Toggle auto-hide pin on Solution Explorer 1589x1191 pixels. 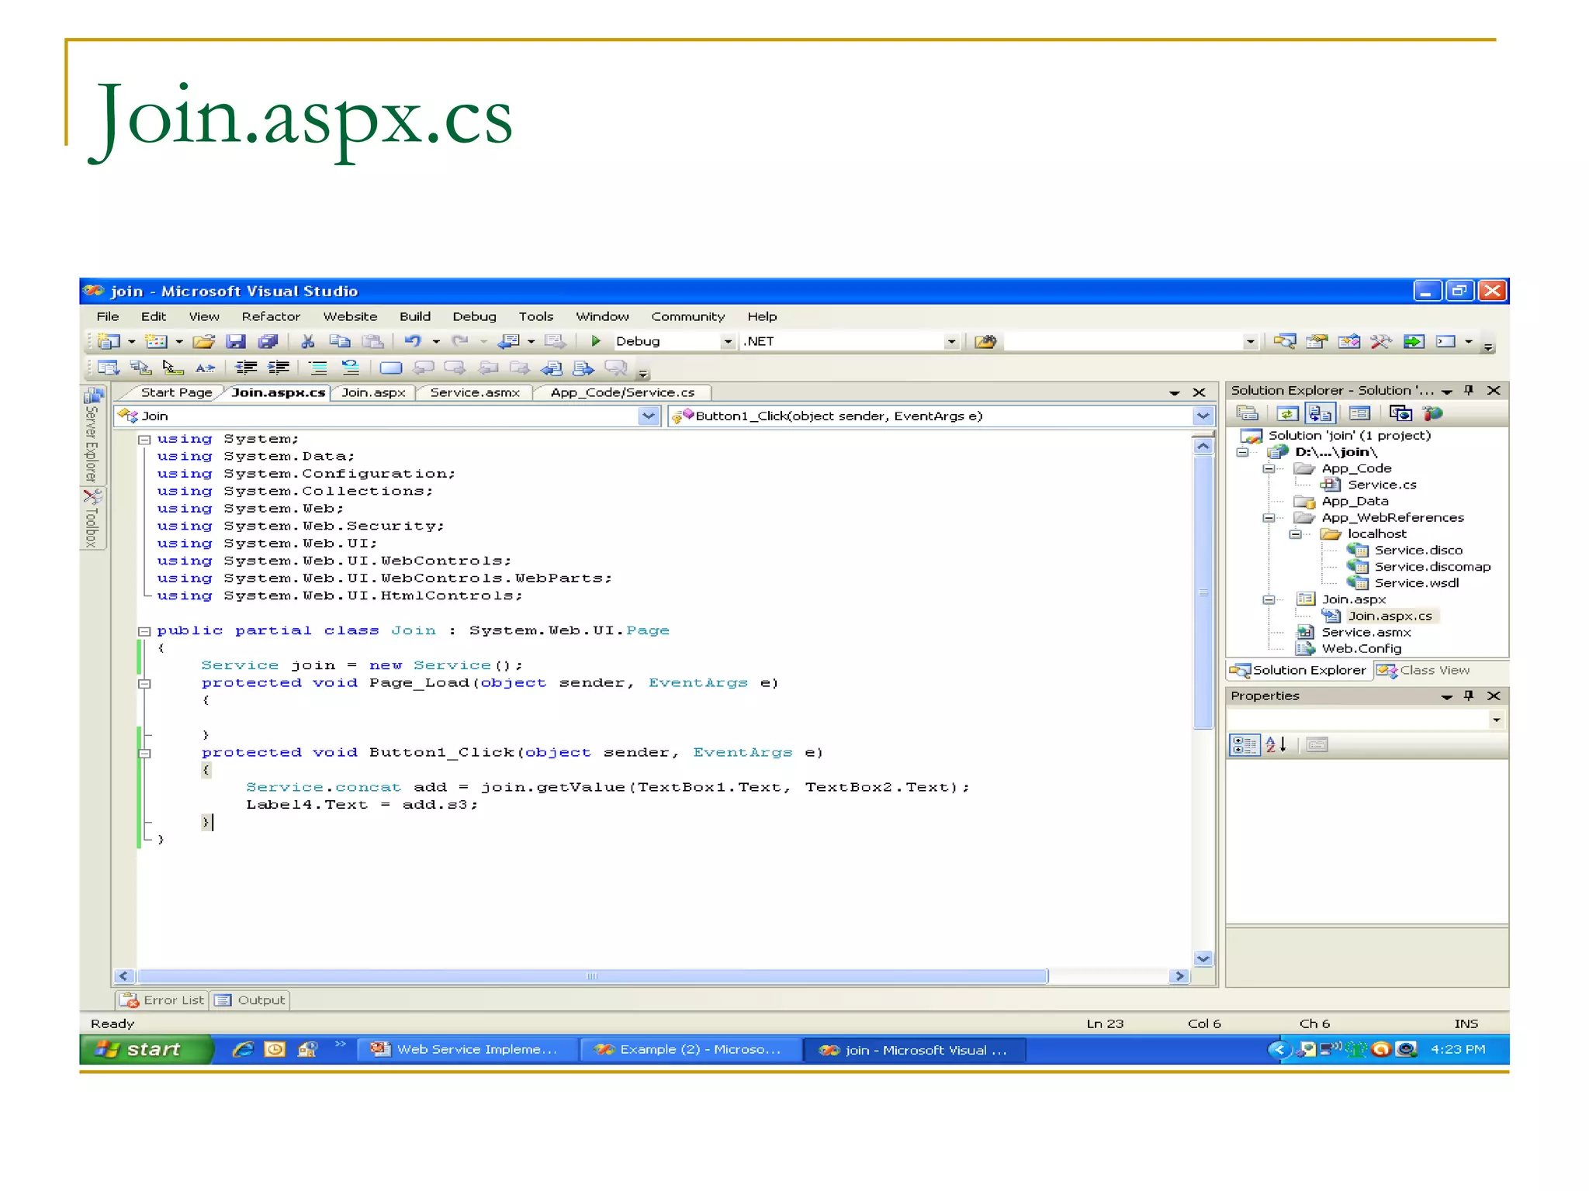[1469, 390]
